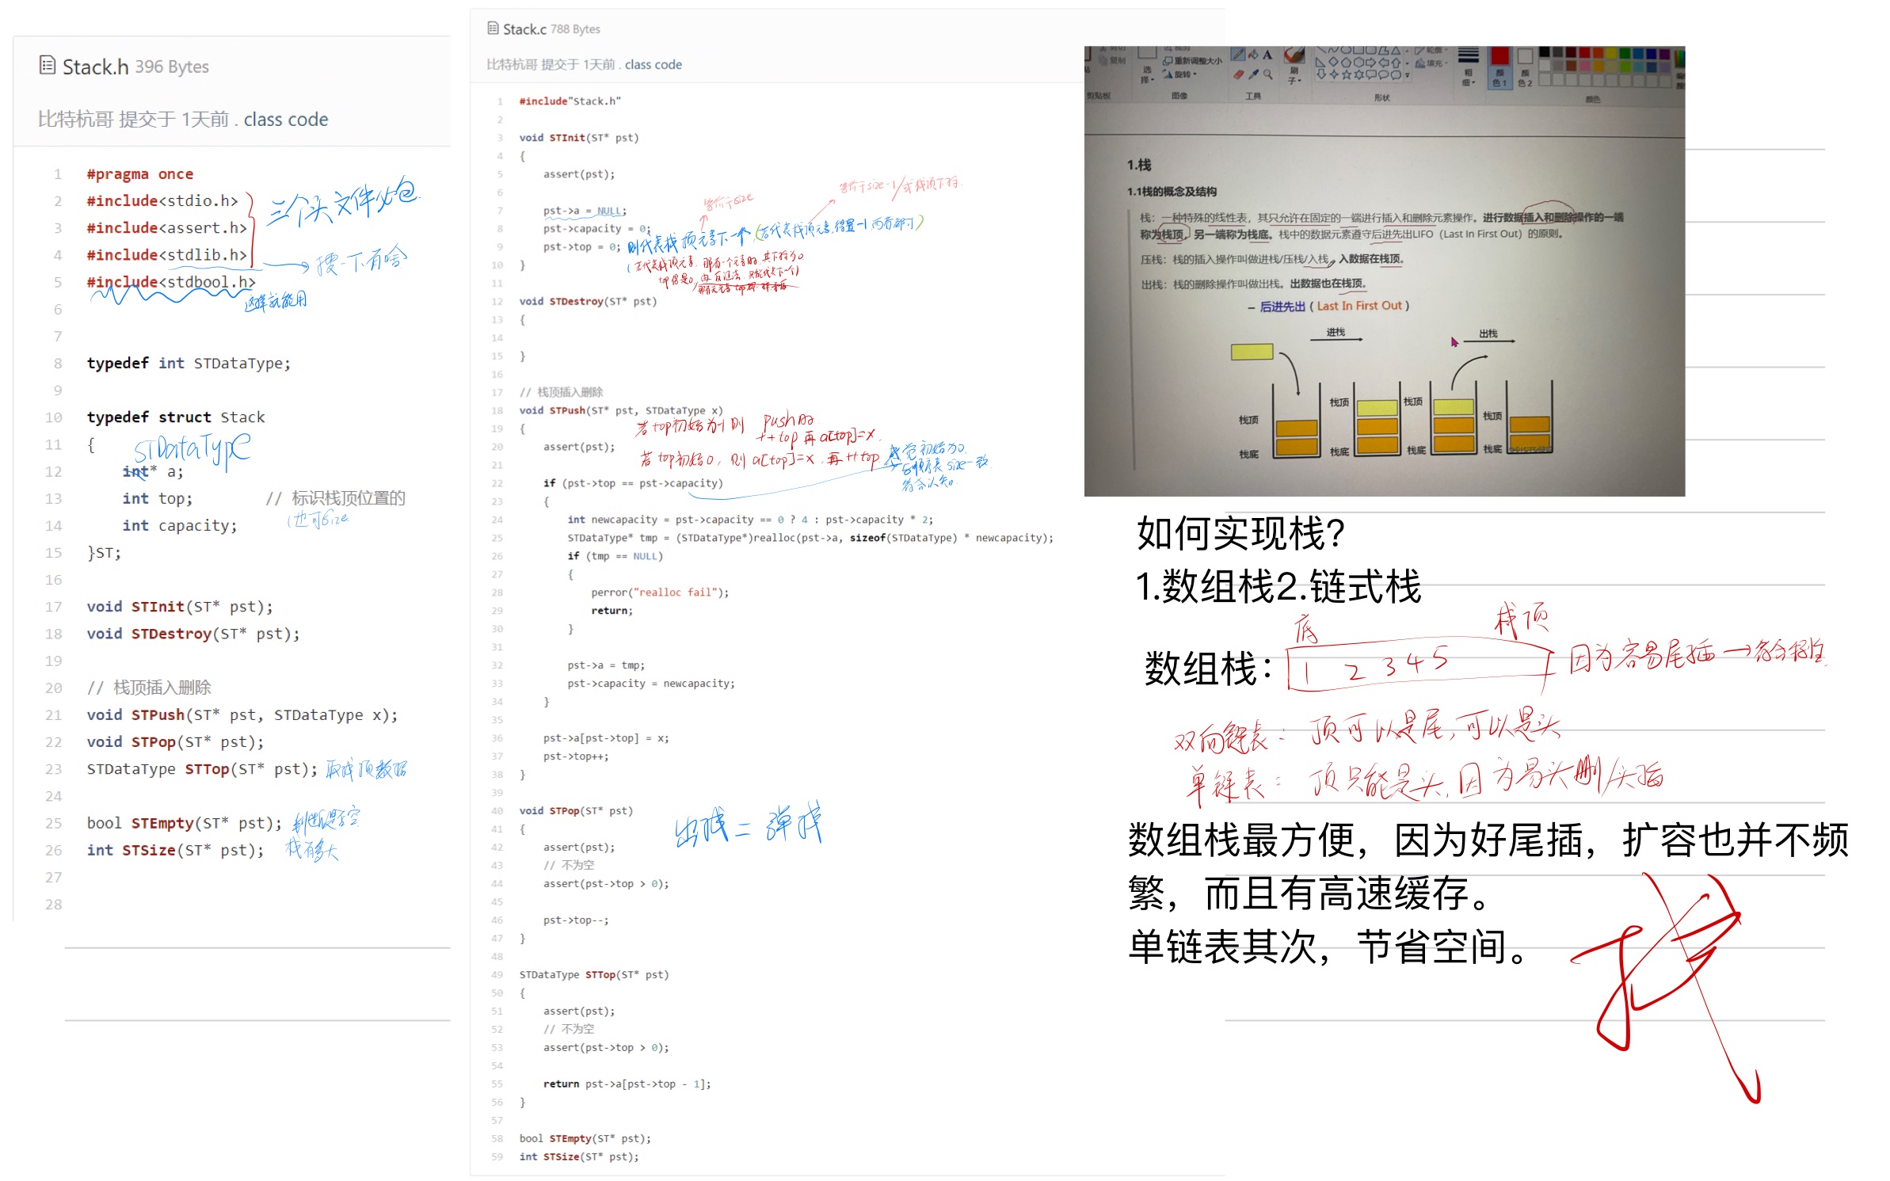Activate the Color picker eyedropper

1253,74
